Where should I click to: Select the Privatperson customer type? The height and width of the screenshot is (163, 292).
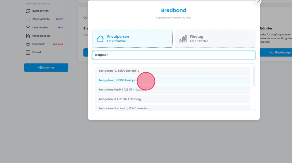pos(132,39)
